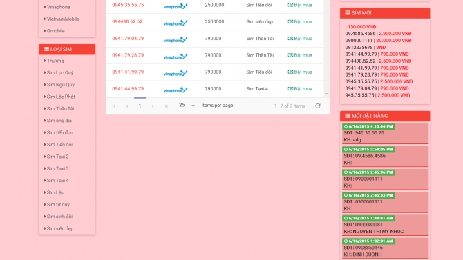Open the Vinaphone network filter
Screen dimensions: 463x260
pyautogui.click(x=59, y=7)
